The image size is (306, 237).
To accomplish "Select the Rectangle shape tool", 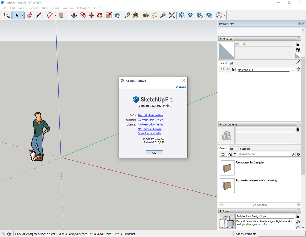I will pos(61,15).
